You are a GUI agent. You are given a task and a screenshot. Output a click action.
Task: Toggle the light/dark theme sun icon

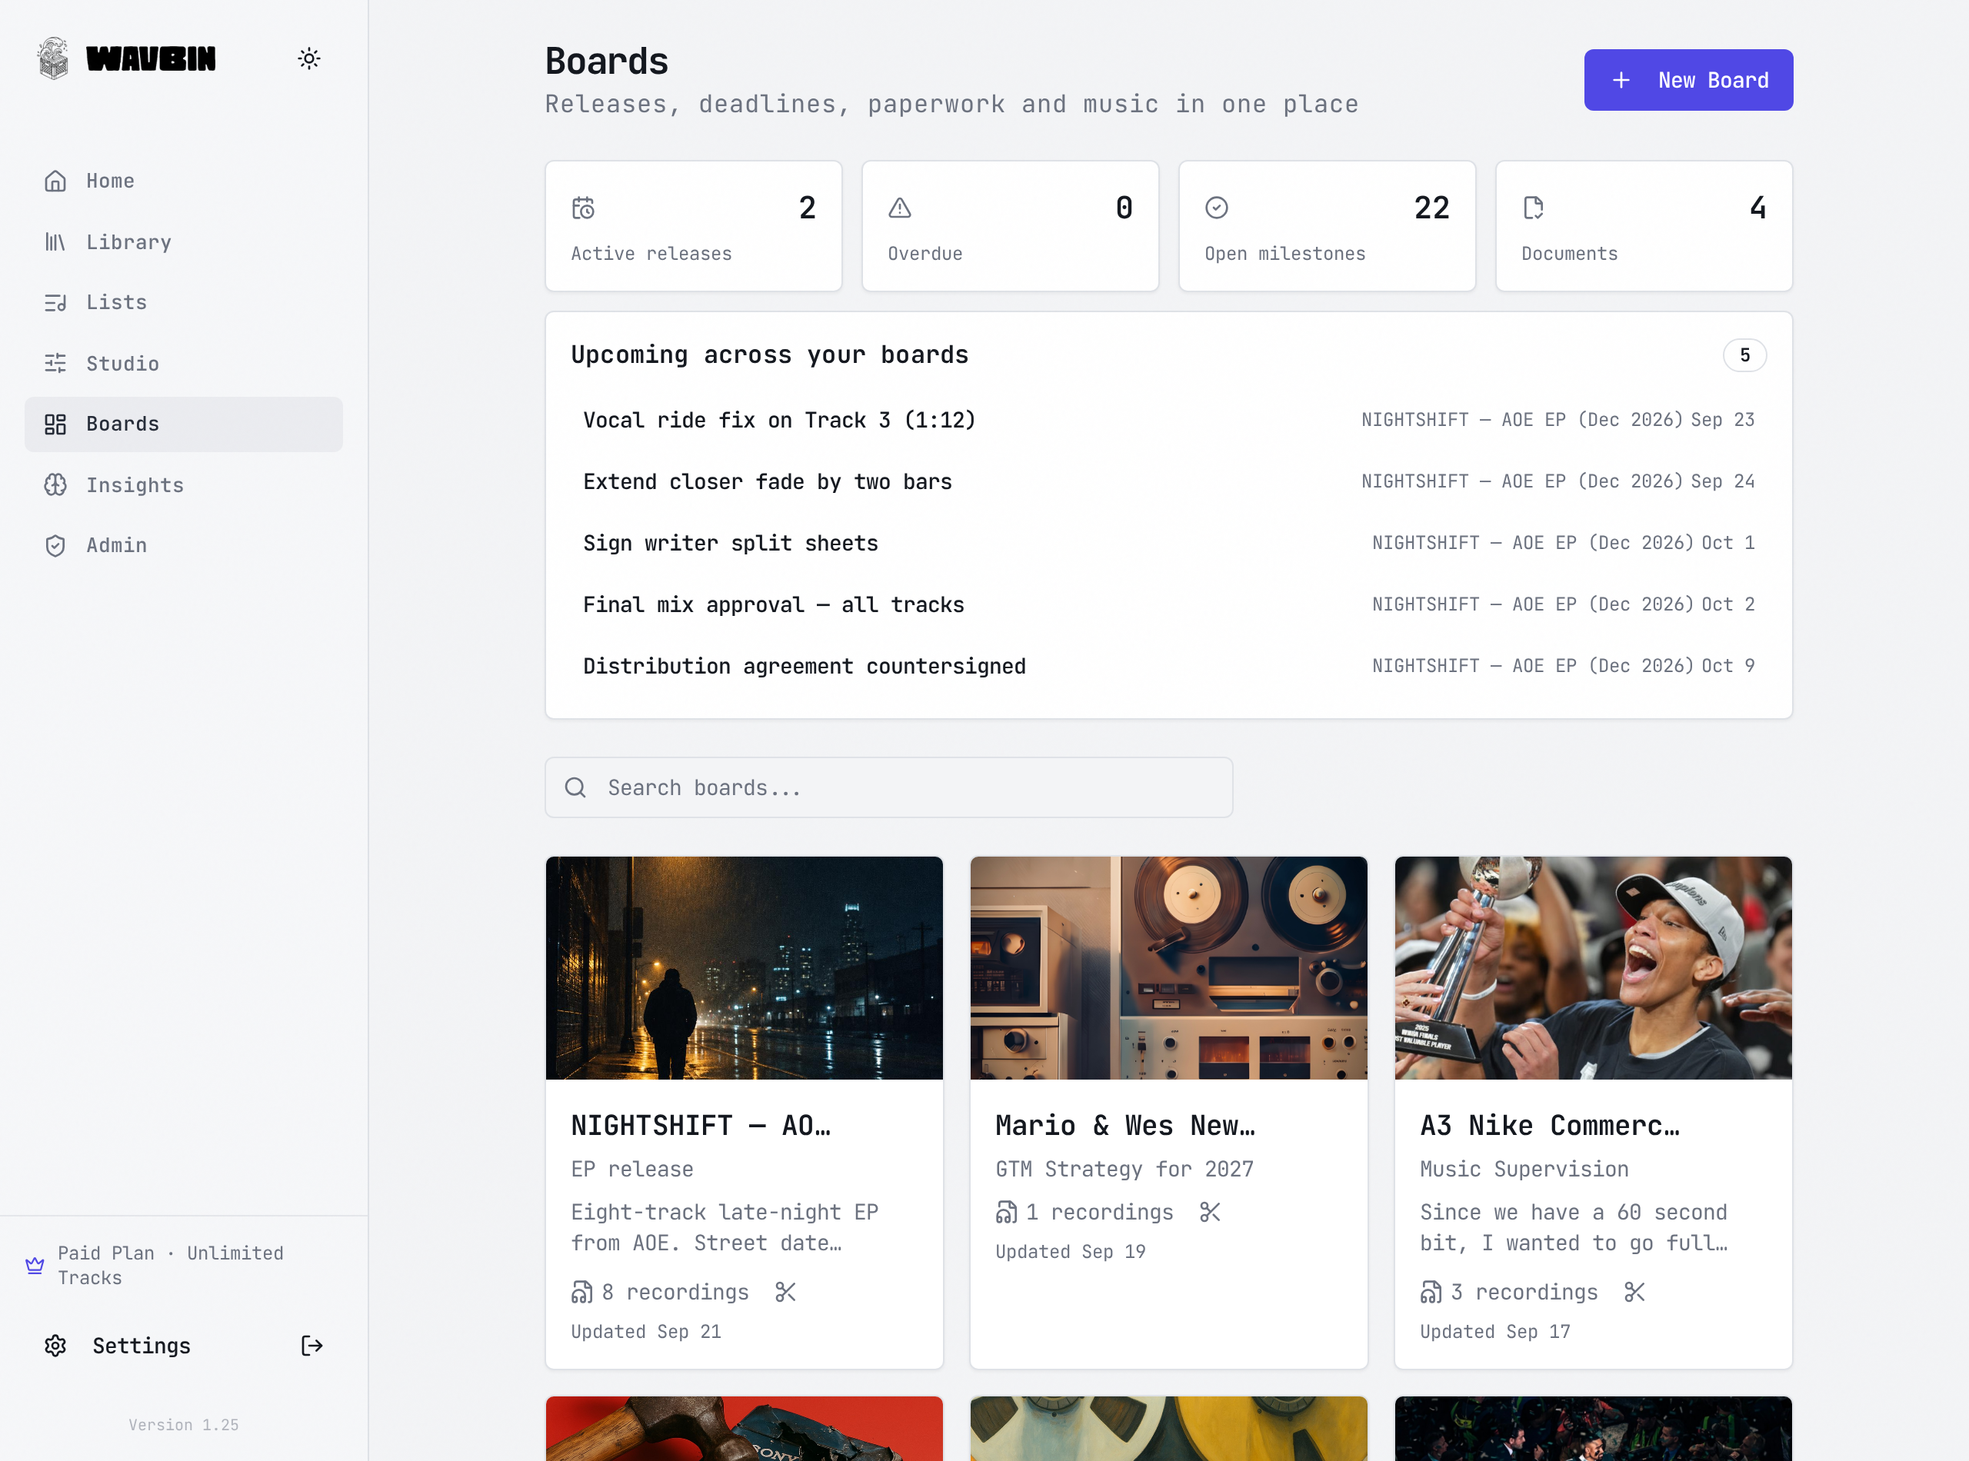click(x=308, y=58)
